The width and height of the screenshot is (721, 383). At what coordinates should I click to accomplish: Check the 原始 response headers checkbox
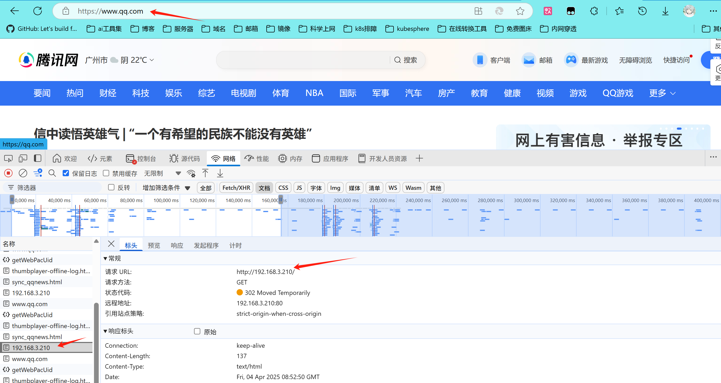tap(197, 331)
